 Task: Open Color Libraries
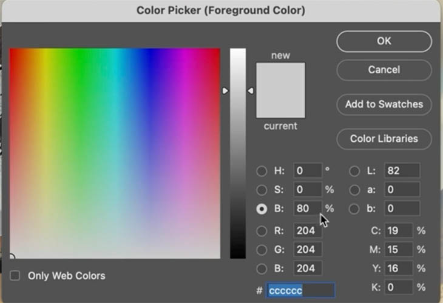point(384,139)
